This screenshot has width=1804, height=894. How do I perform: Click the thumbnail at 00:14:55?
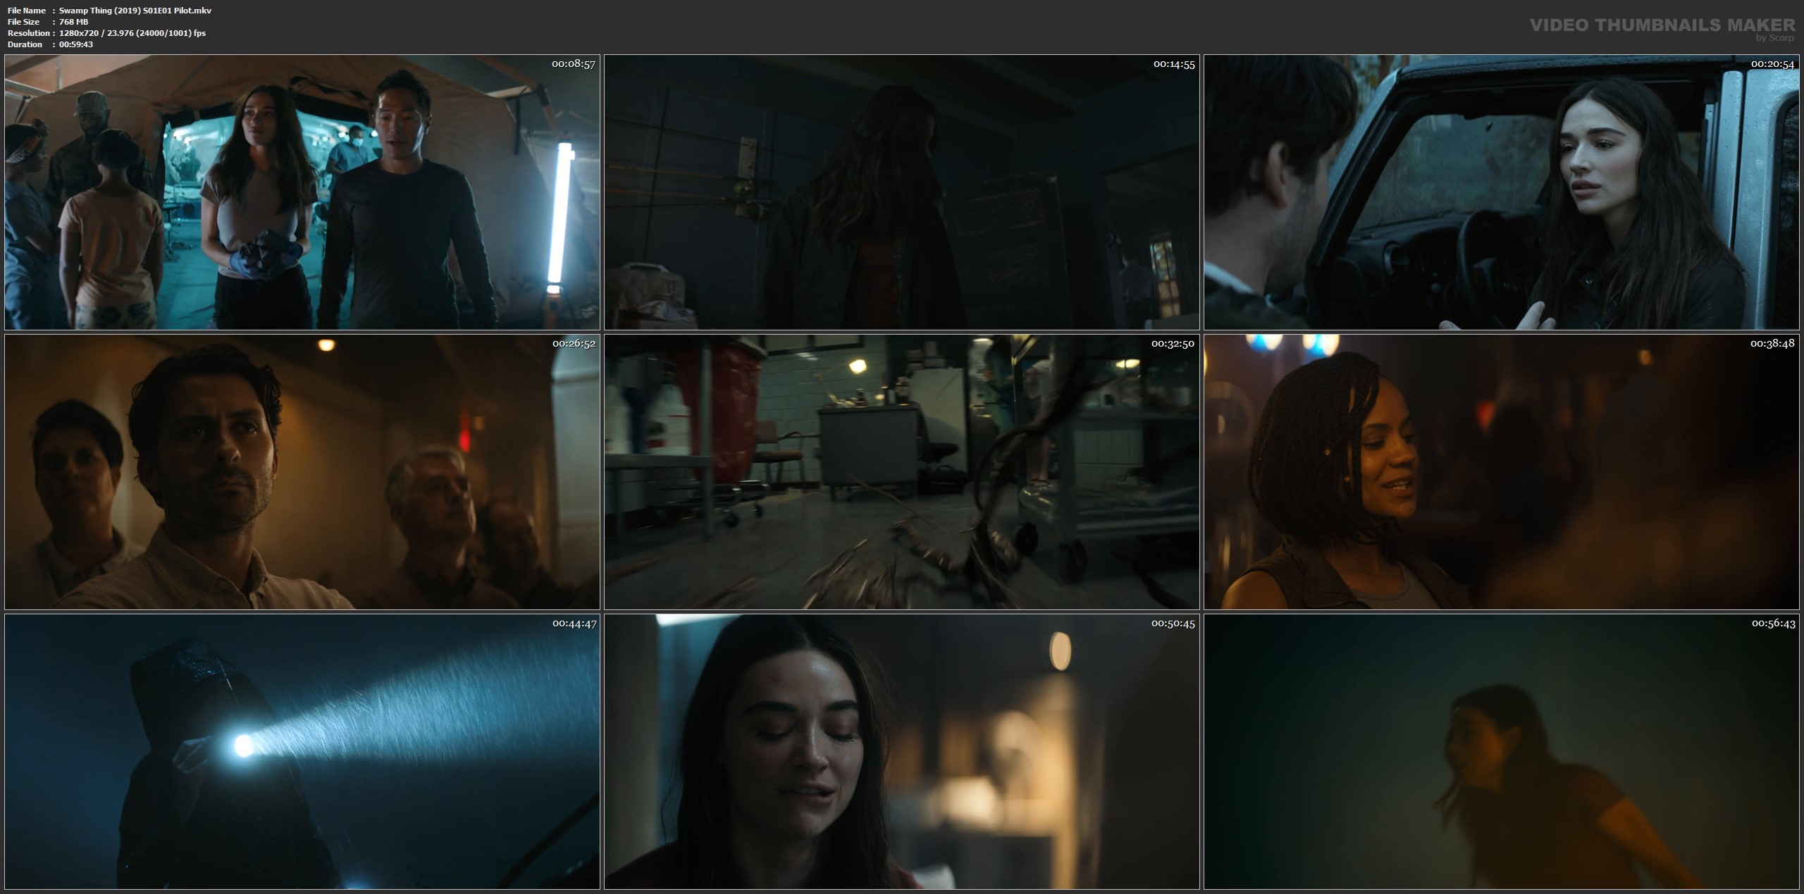(901, 192)
